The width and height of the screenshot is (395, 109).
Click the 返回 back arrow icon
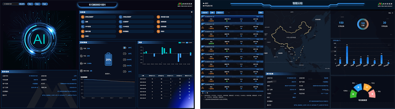[x=203, y=3]
